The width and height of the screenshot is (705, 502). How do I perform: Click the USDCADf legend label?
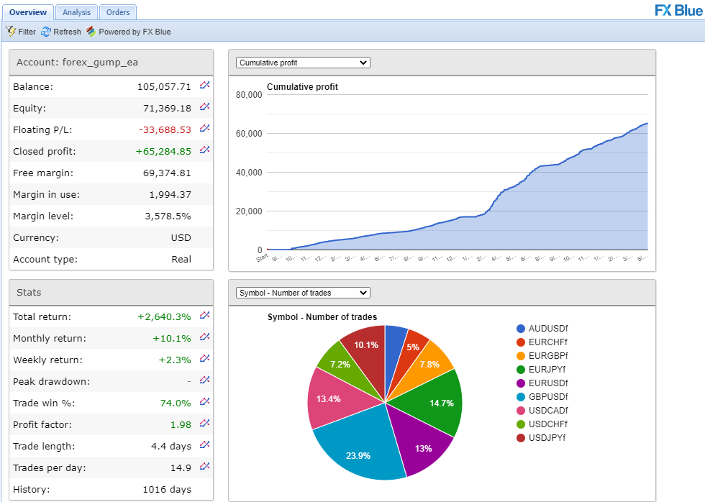tap(548, 411)
